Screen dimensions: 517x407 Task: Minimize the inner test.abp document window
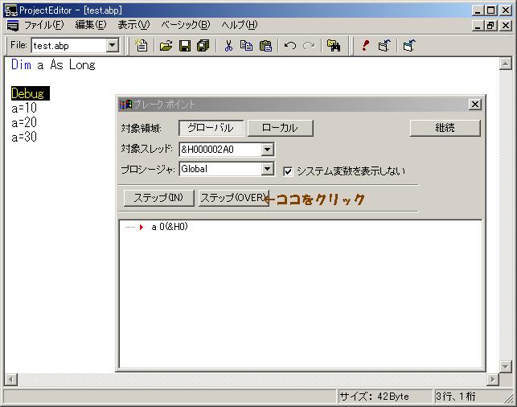[x=477, y=26]
